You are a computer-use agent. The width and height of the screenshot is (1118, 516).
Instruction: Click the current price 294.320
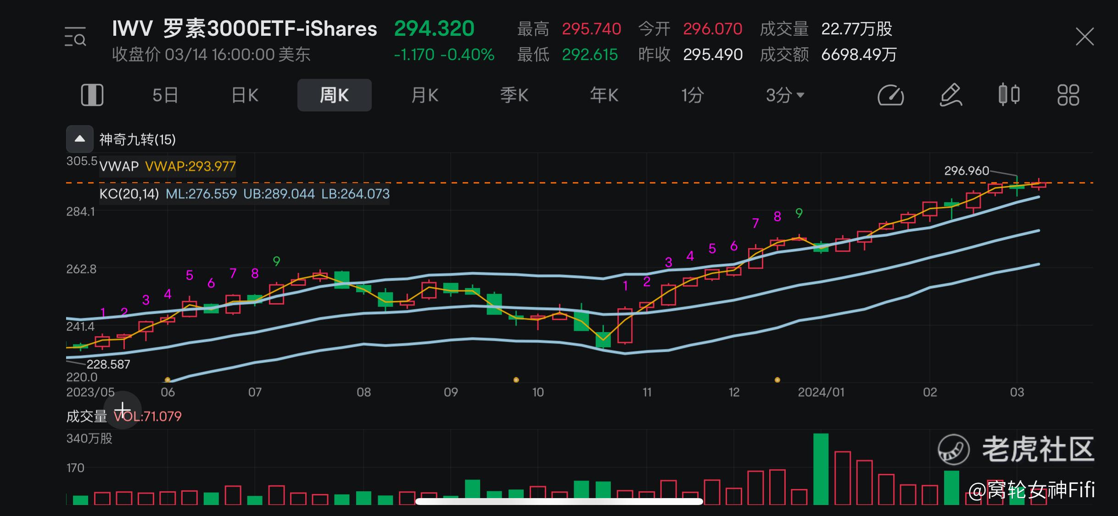[434, 28]
